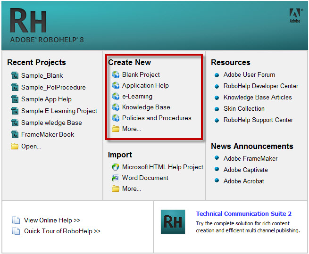Go to RoboHelp Support Center

pos(258,120)
